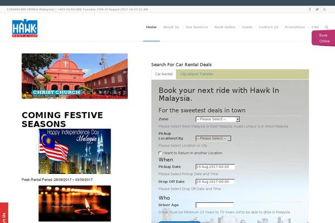Open the FAQ menu item
The height and width of the screenshot is (223, 335).
coord(315,27)
